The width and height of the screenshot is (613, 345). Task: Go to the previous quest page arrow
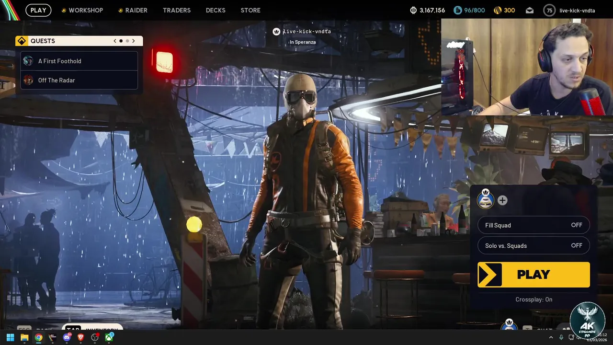[x=115, y=41]
